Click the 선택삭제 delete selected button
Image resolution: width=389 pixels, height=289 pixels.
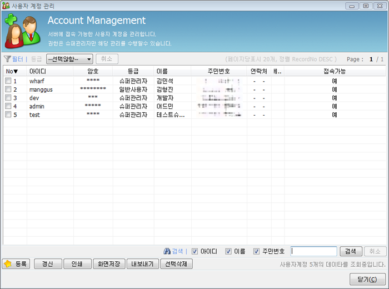pos(177,264)
